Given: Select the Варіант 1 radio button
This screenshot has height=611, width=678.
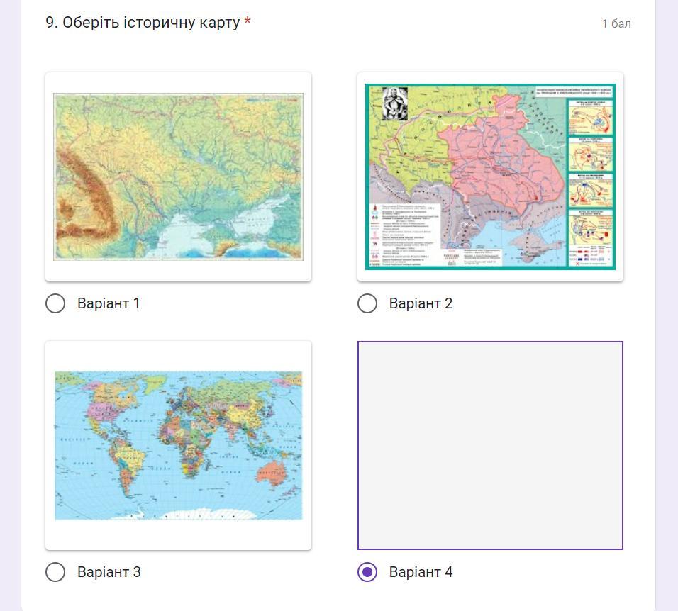Looking at the screenshot, I should (x=55, y=303).
